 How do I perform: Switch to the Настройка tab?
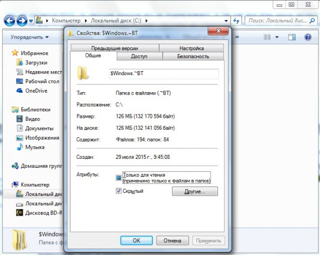coord(191,48)
